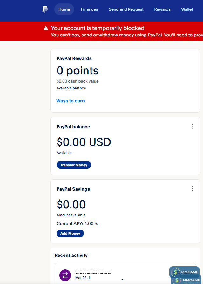Click the PayPal logo icon
The image size is (203, 284).
click(x=45, y=9)
